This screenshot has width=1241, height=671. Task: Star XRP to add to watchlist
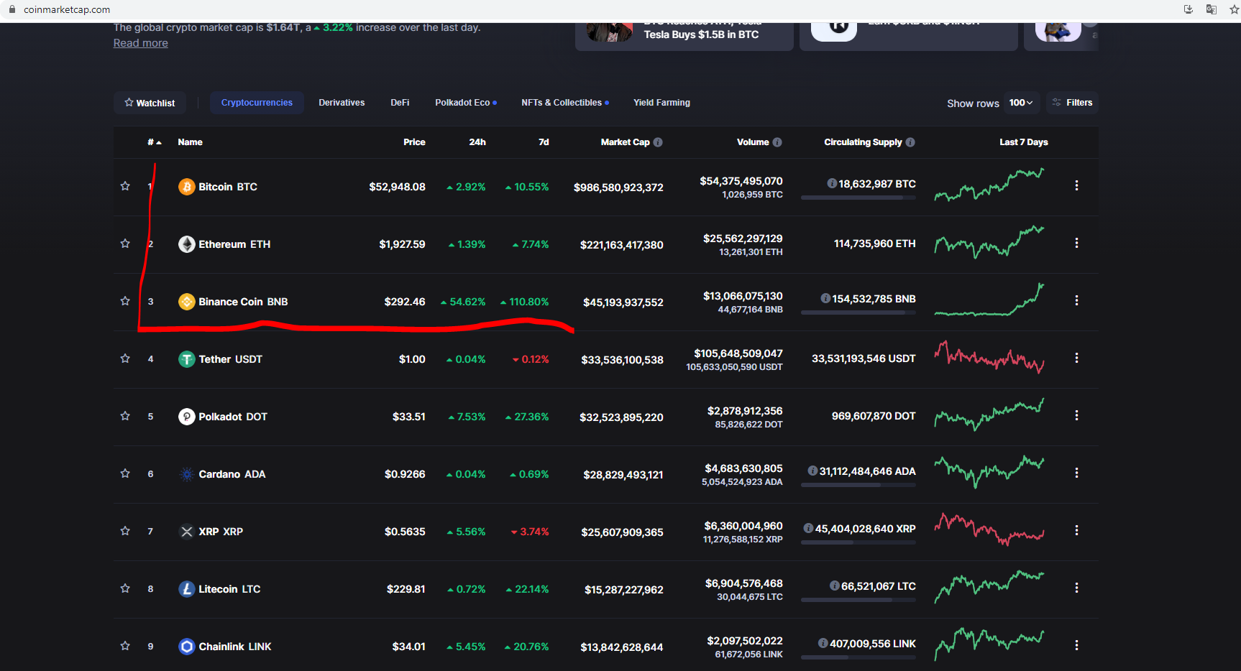click(125, 531)
